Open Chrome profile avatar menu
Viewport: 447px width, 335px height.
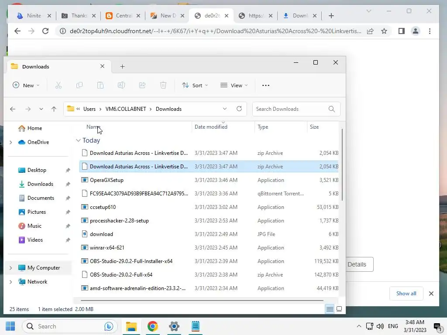[x=416, y=31]
